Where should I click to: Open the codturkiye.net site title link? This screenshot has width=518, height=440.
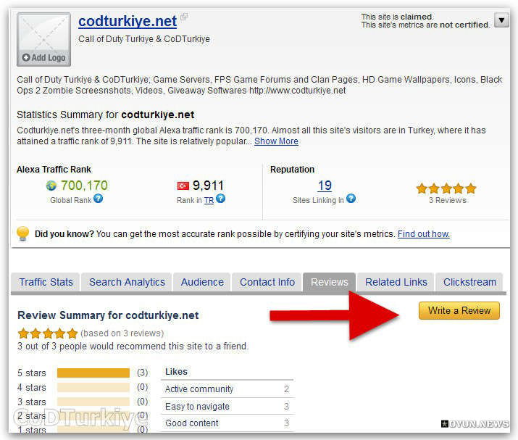[x=128, y=22]
